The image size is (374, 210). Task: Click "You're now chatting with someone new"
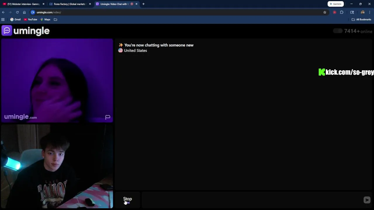159,45
